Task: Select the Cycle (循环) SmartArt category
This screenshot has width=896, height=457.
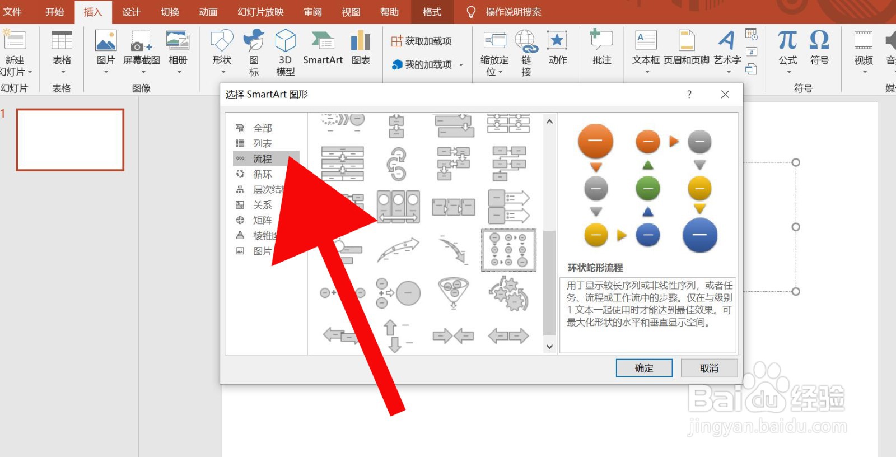Action: (x=263, y=174)
